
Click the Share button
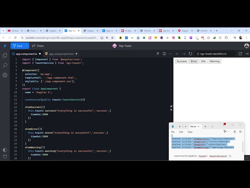pos(38,46)
